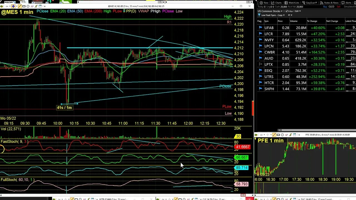Expand Low Float Flyers - Copy dropdown
The image size is (356, 200).
(x=273, y=15)
